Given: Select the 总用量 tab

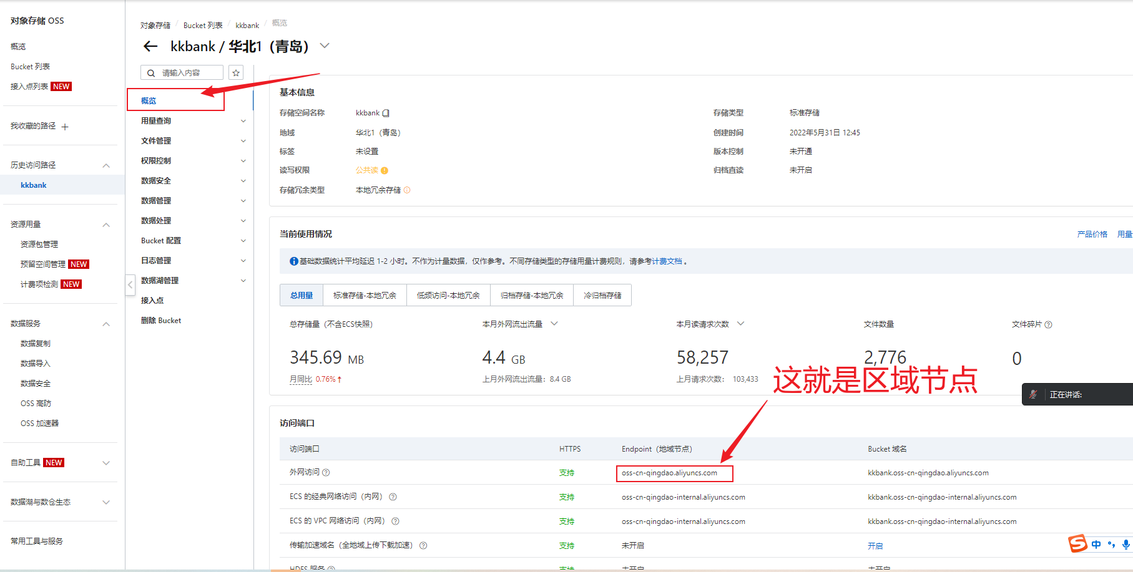Looking at the screenshot, I should (302, 295).
